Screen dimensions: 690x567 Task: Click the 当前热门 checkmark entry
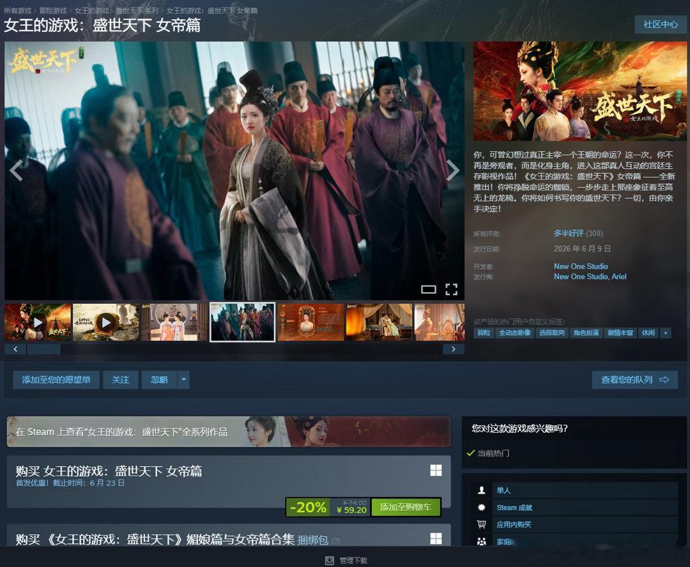point(488,453)
